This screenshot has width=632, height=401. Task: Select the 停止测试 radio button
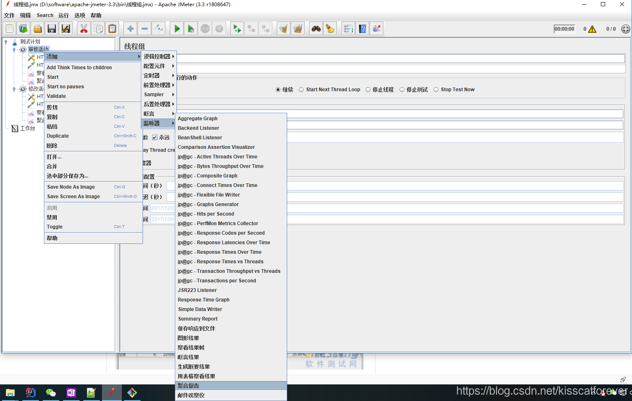click(x=402, y=90)
